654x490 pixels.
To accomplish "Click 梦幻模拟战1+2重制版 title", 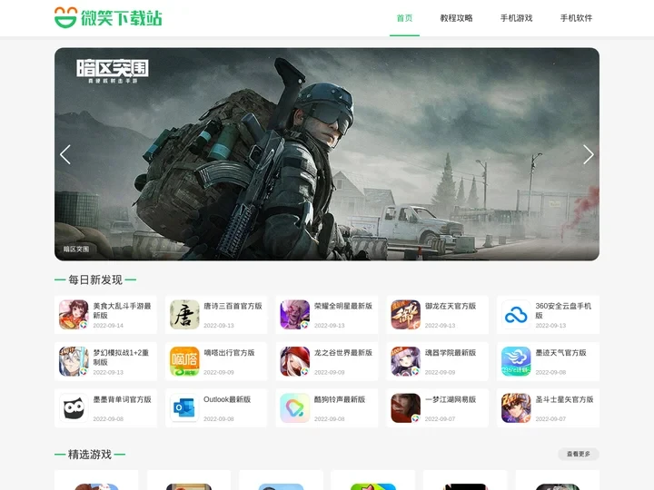I will [121, 358].
